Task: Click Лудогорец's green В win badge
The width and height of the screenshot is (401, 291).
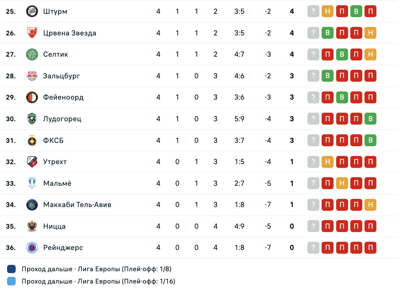Action: pos(370,119)
